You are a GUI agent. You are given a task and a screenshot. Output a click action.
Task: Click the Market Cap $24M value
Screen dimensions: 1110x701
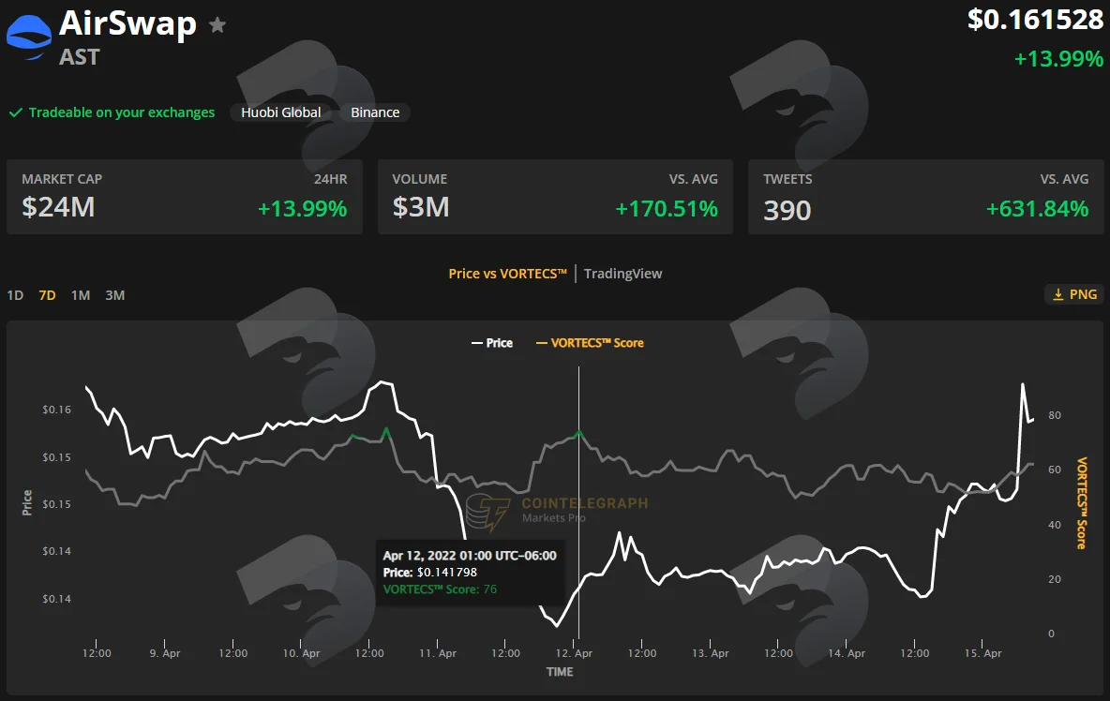point(58,207)
